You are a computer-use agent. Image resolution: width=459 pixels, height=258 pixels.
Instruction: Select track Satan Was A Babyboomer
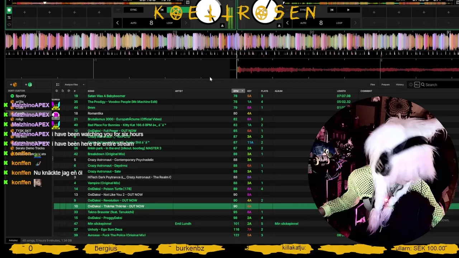[107, 96]
